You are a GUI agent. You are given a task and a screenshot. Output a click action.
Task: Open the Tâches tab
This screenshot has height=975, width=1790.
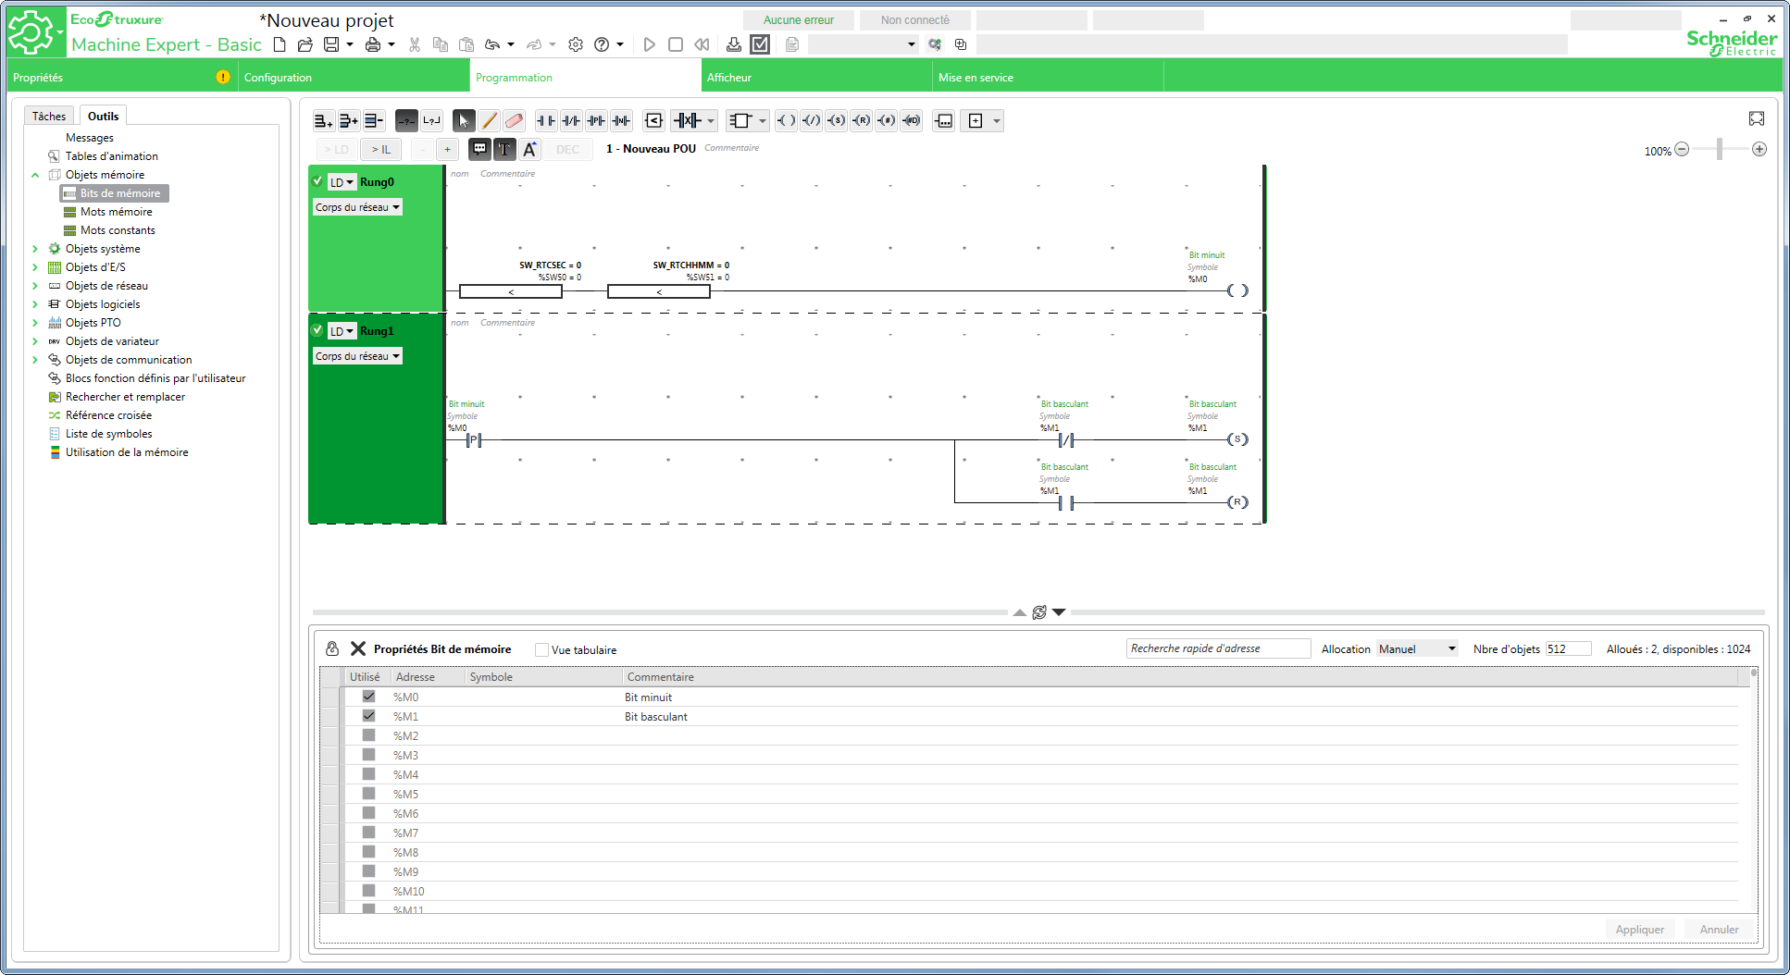[x=49, y=116]
